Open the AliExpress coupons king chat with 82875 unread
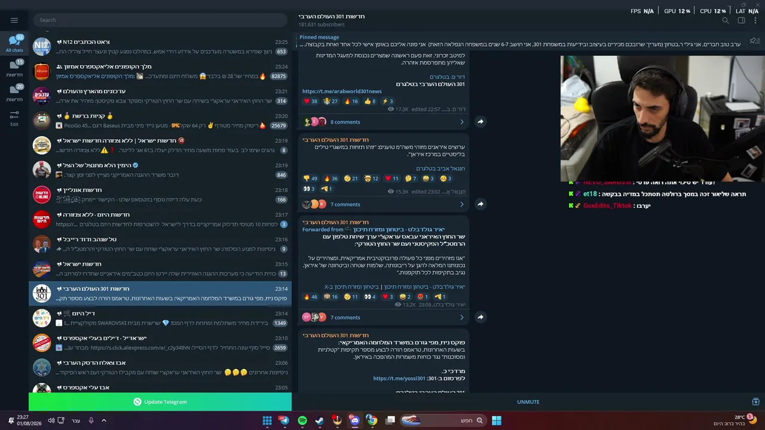This screenshot has height=430, width=765. click(x=160, y=72)
